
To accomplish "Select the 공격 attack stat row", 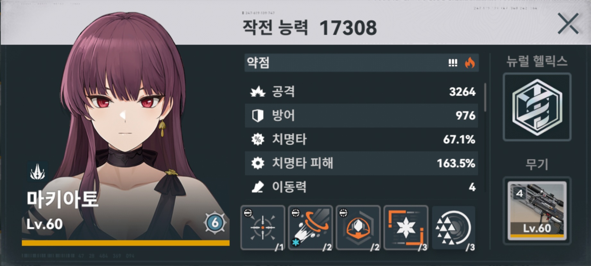I will (x=361, y=92).
